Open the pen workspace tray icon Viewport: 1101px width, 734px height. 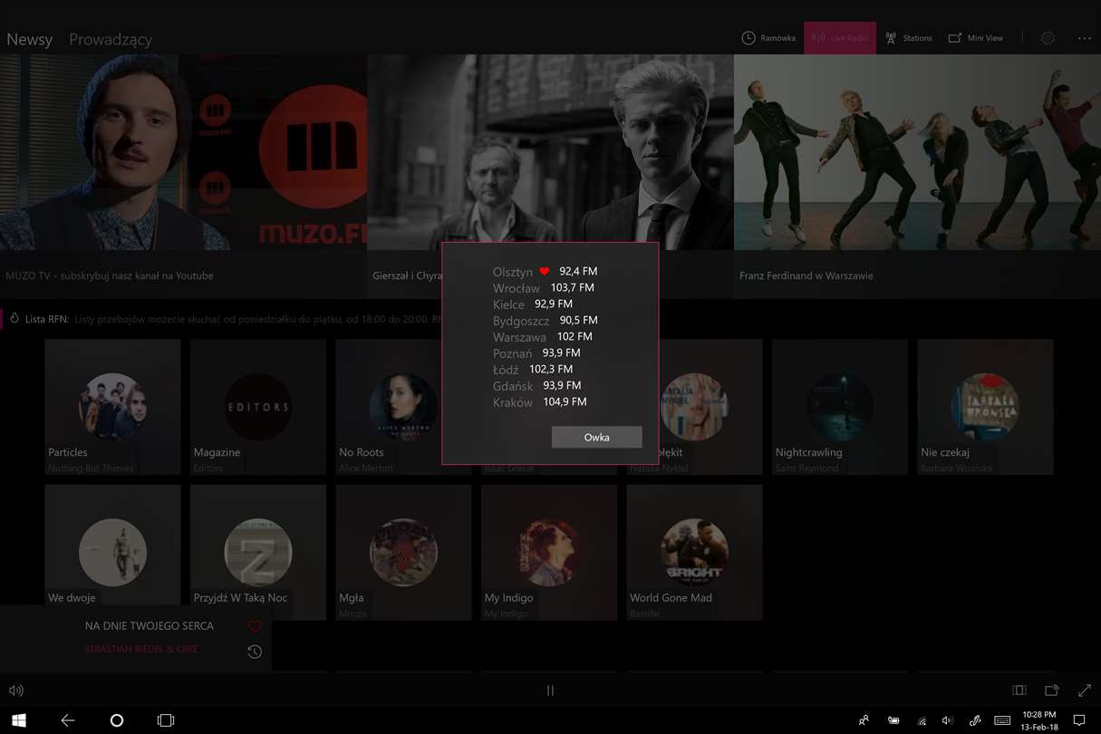[x=975, y=720]
